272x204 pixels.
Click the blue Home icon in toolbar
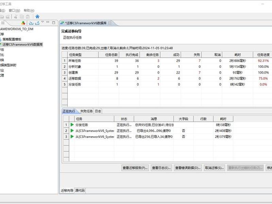click(37, 17)
